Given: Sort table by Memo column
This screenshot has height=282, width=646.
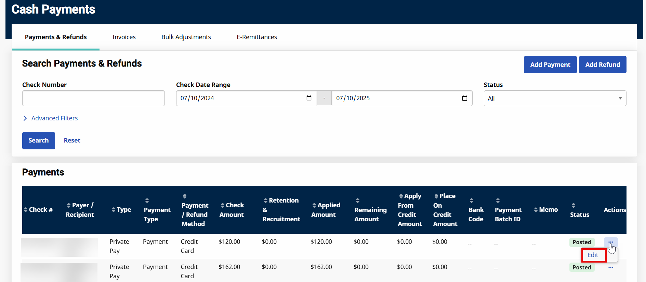Looking at the screenshot, I should [546, 210].
